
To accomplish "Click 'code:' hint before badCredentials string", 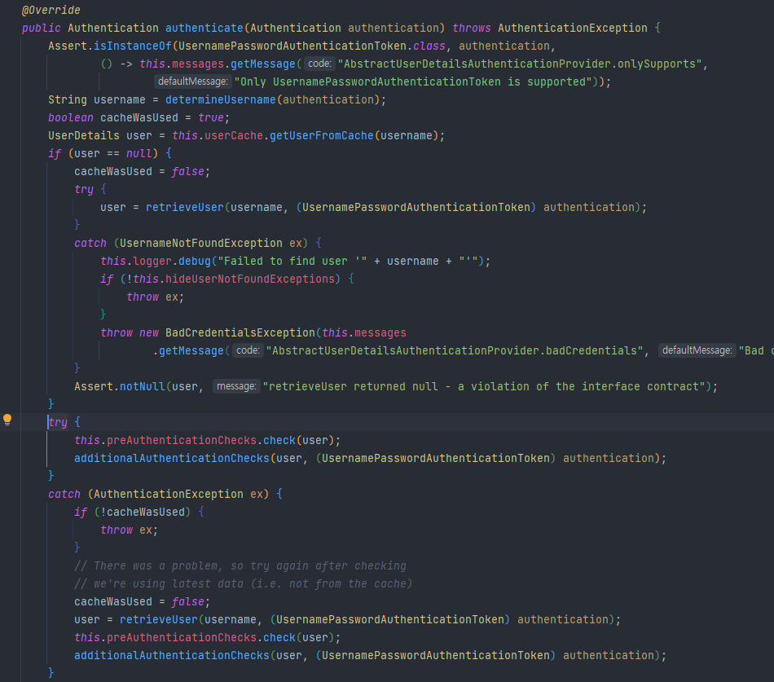I will [248, 350].
